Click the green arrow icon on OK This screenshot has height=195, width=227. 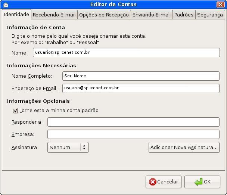pyautogui.click(x=198, y=182)
